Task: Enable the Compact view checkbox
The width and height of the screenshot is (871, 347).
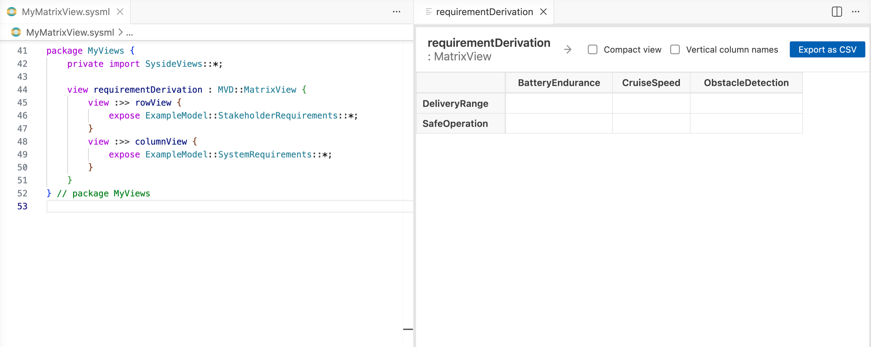Action: point(593,50)
